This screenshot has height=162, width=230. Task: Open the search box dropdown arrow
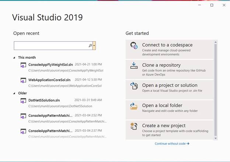click(94, 46)
